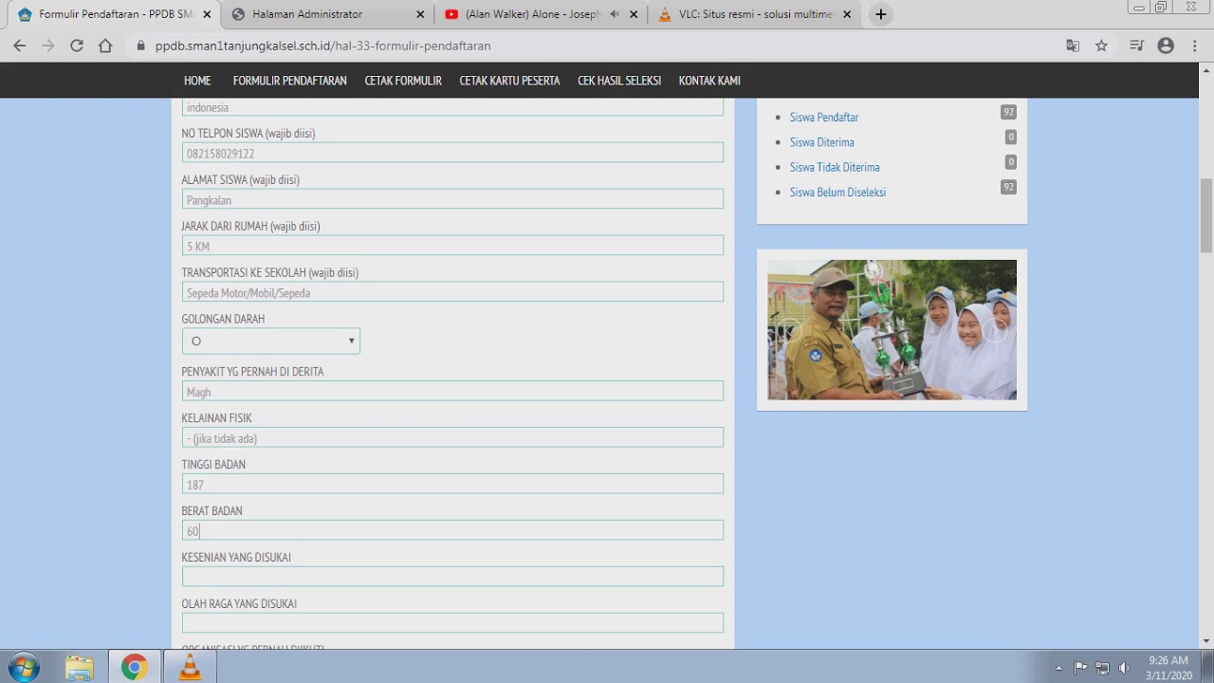Mute the YouTube tab audio speaker icon

tap(615, 14)
